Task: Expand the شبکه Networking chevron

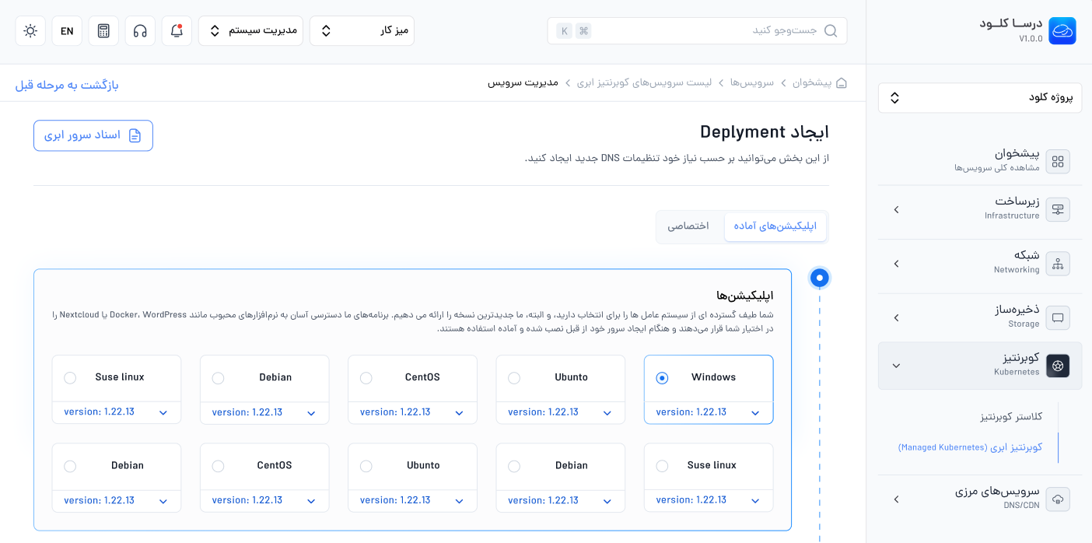Action: pyautogui.click(x=896, y=264)
